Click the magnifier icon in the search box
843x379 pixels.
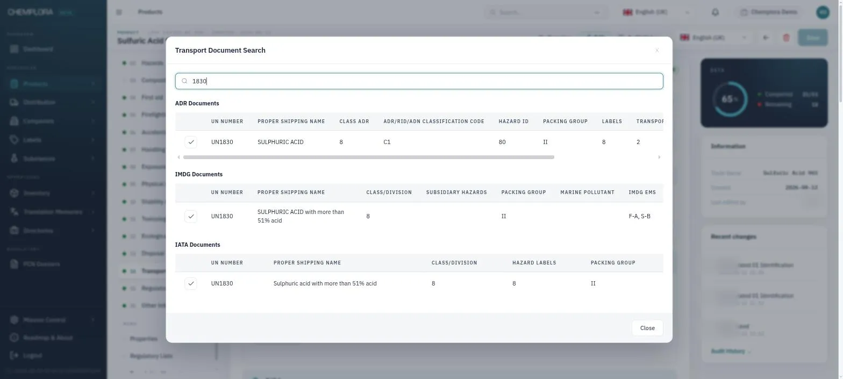pos(185,81)
